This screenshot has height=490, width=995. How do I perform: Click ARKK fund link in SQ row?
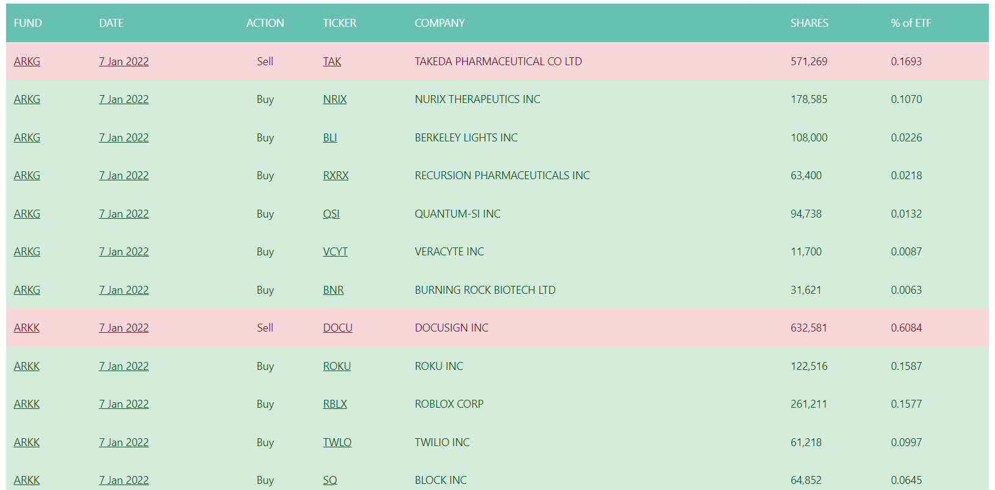click(27, 480)
